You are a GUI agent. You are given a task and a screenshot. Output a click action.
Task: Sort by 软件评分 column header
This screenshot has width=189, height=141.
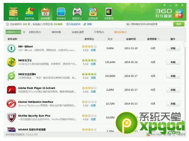(89, 39)
